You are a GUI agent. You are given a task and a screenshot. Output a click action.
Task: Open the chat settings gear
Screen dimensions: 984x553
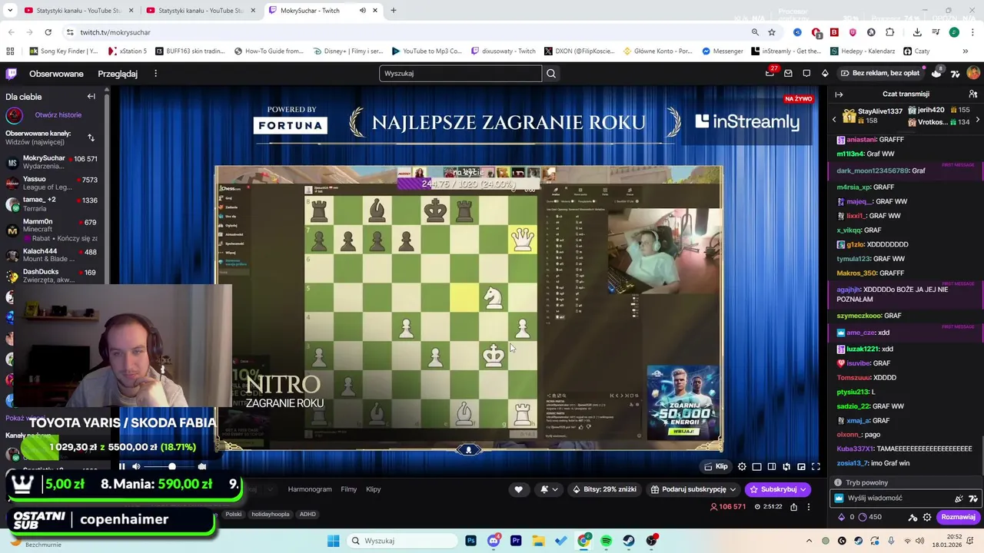[x=927, y=517]
